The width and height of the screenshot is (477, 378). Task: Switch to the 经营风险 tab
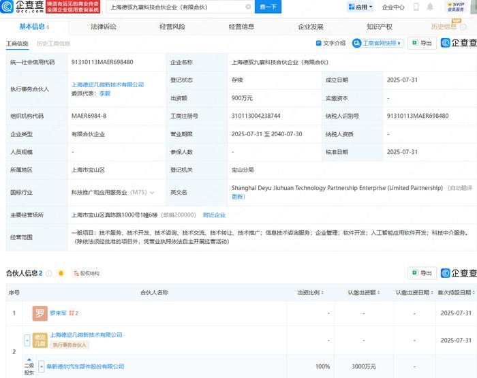tap(172, 27)
